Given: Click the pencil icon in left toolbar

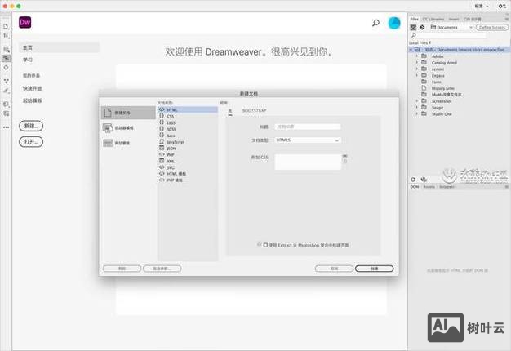Looking at the screenshot, I should pos(6,91).
